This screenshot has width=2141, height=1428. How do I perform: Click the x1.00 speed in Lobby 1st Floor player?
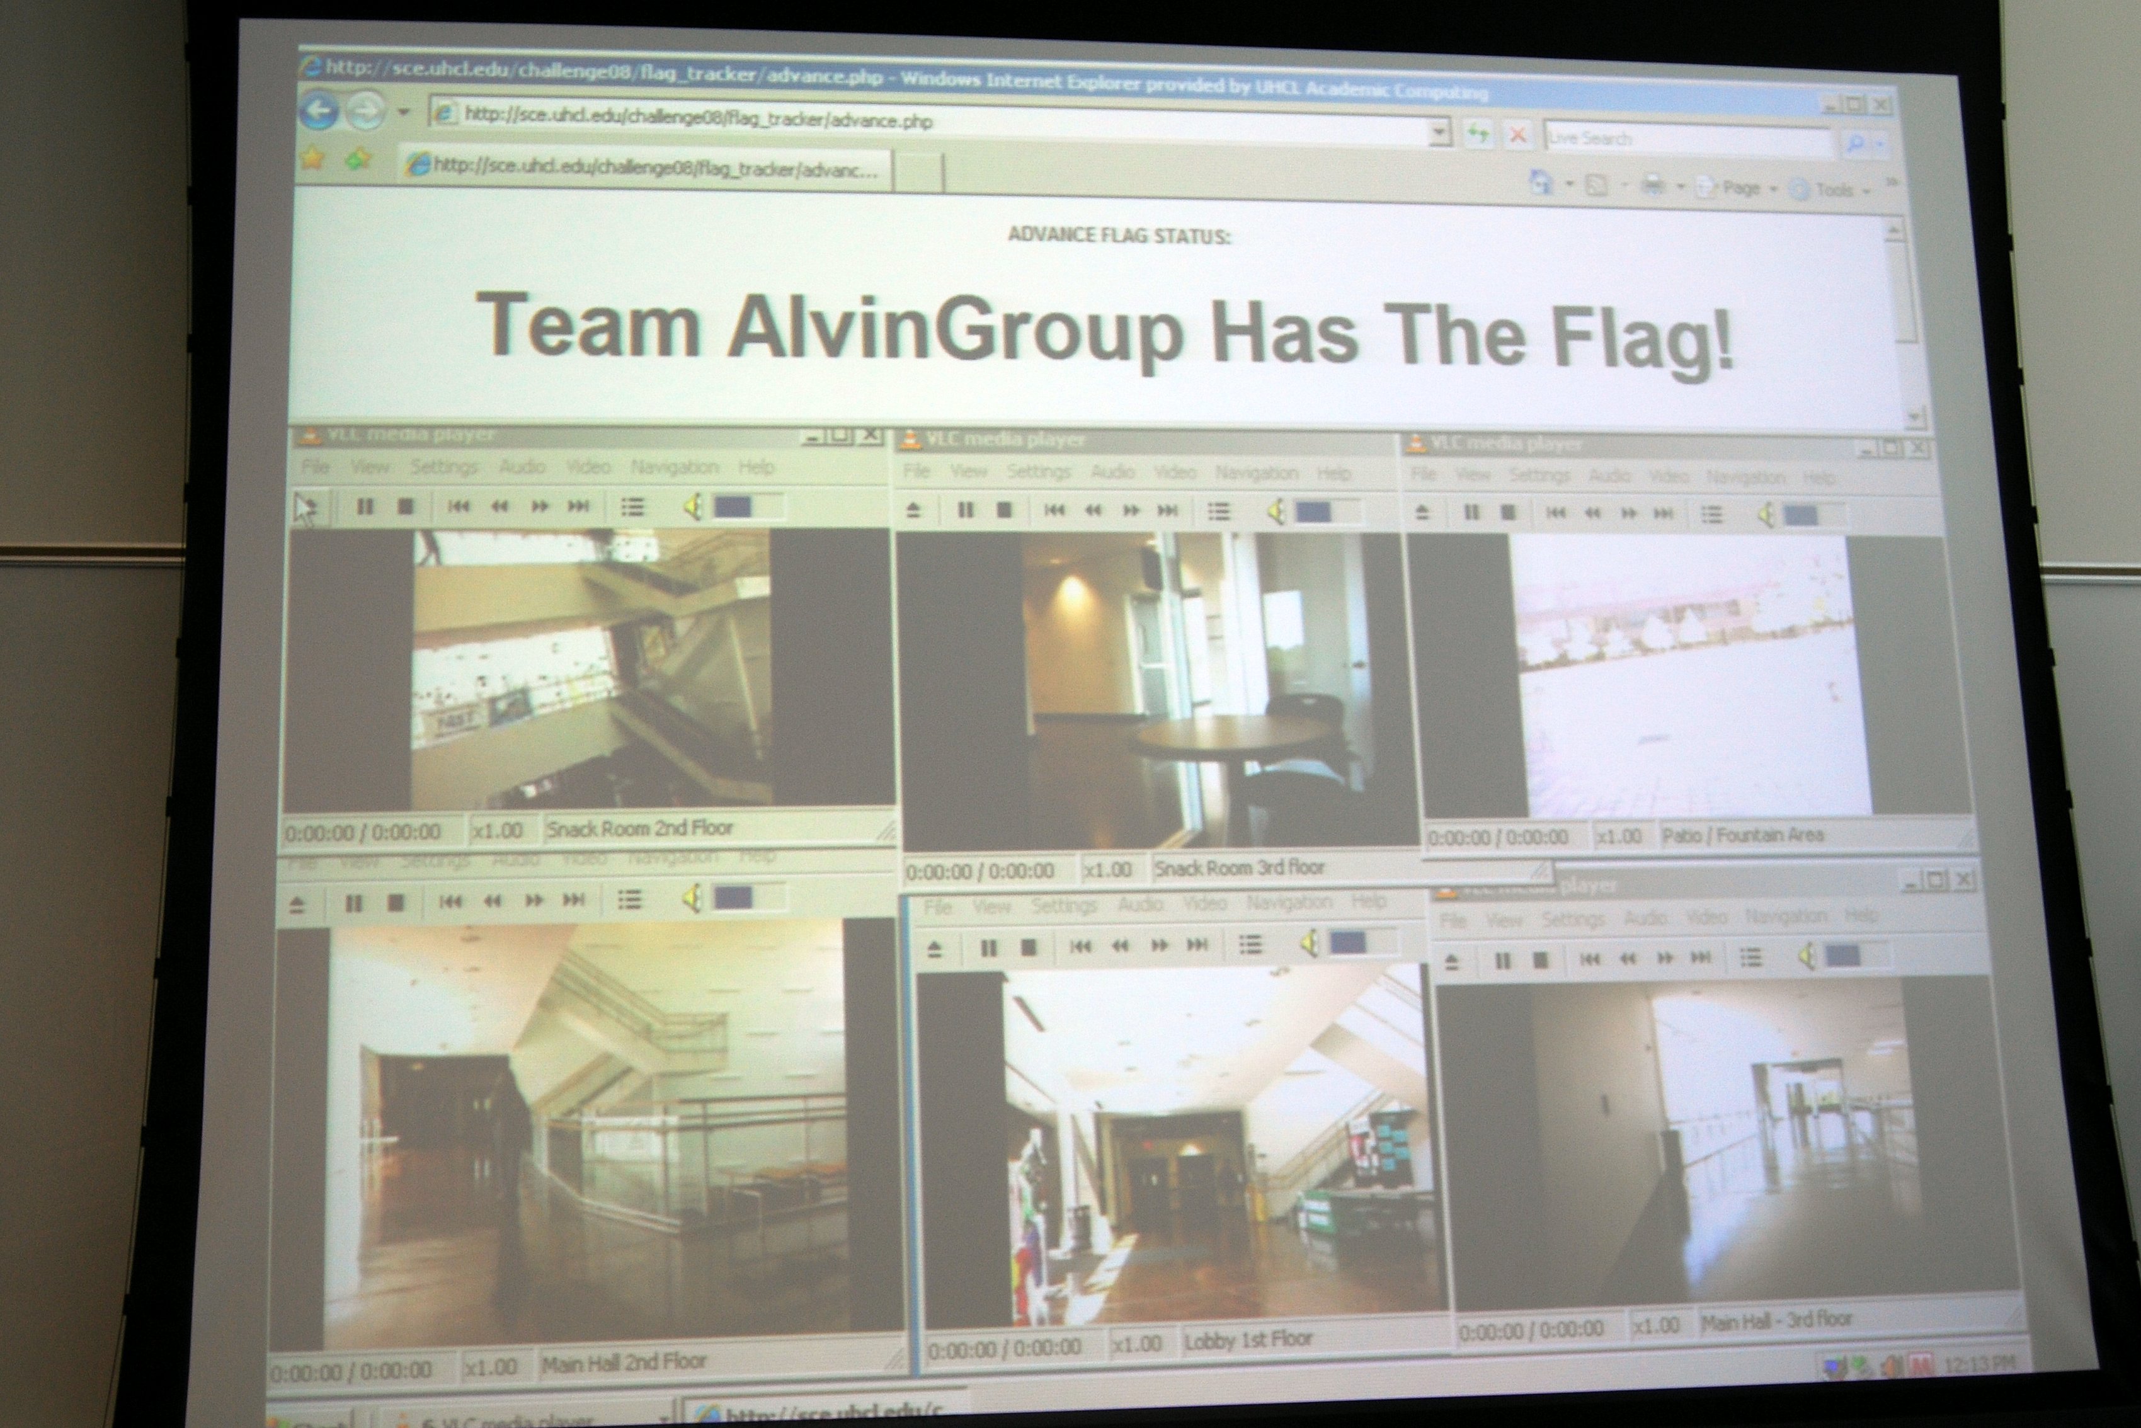[x=1138, y=1344]
